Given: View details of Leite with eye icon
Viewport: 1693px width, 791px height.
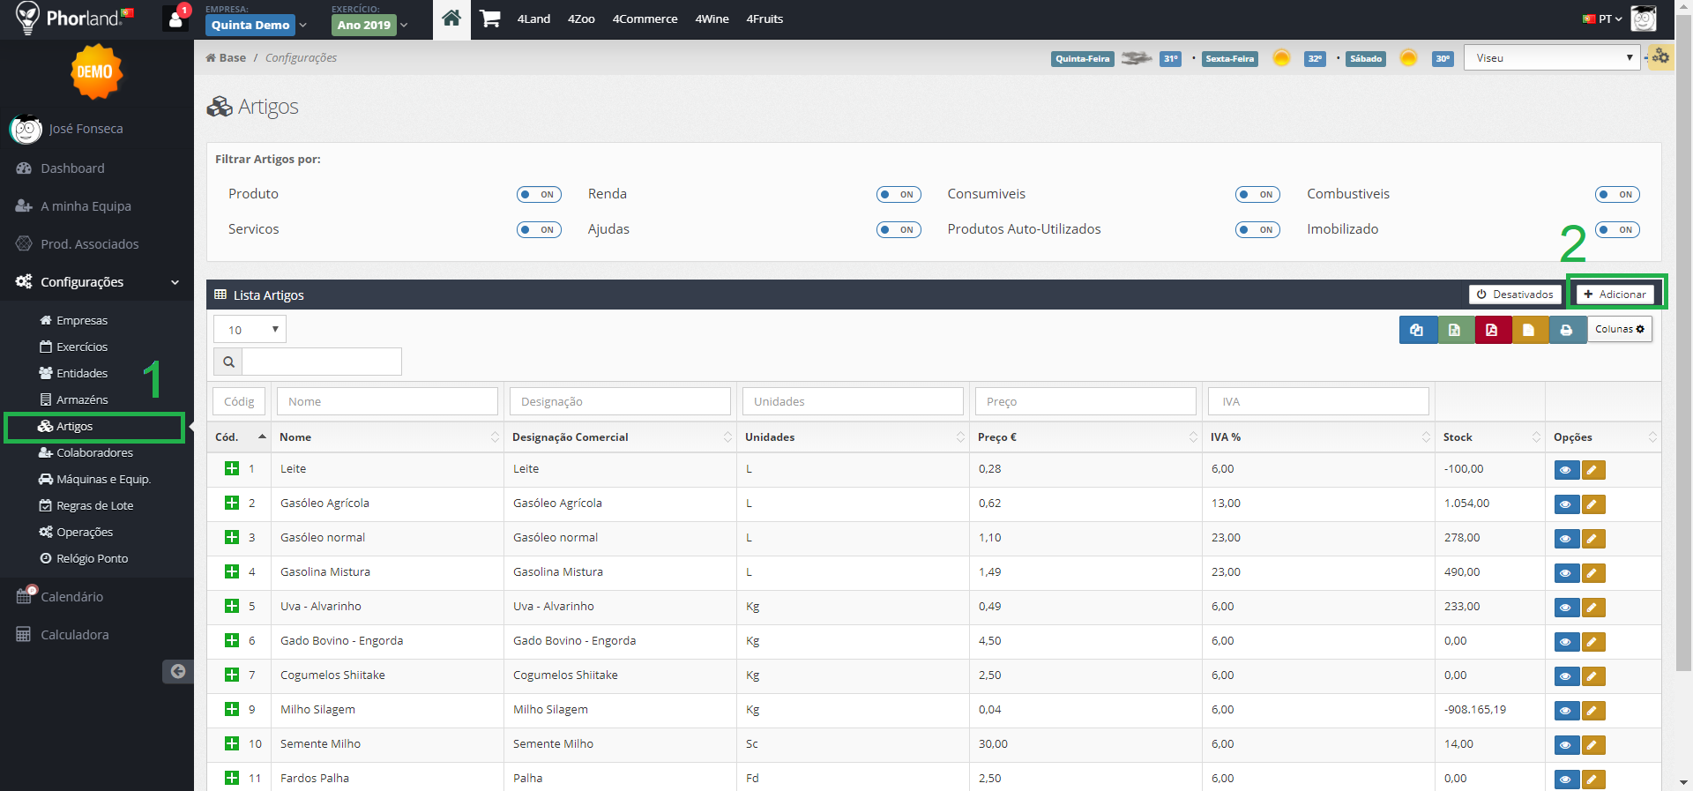Looking at the screenshot, I should (x=1566, y=470).
